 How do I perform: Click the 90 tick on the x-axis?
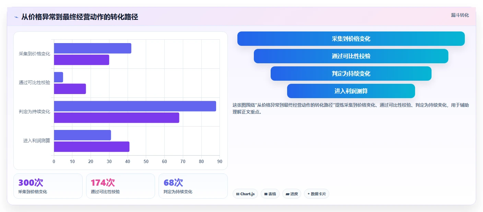pyautogui.click(x=220, y=161)
